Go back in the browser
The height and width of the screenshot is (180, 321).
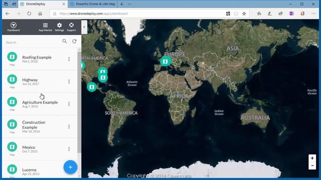[x=8, y=13]
